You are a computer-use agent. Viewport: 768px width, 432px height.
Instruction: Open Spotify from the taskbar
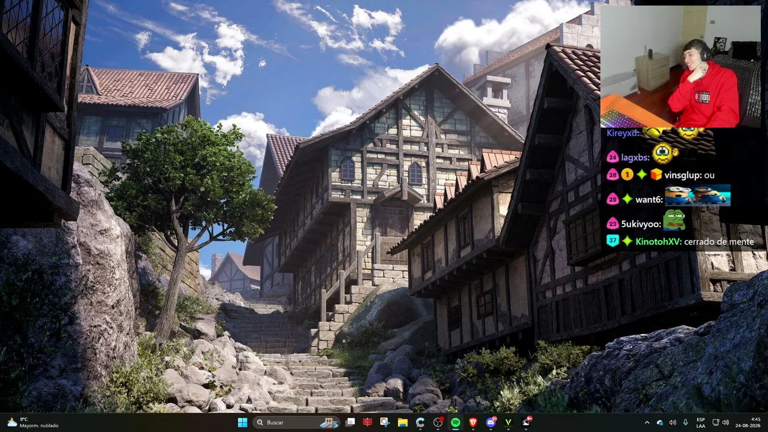(455, 422)
